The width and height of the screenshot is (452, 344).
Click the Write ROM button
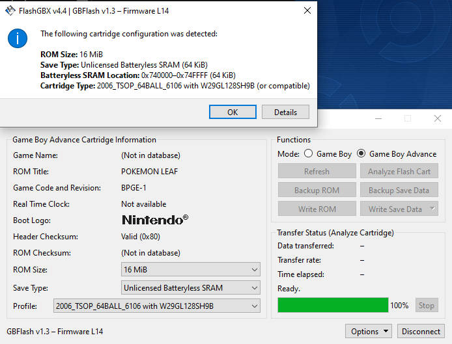click(x=317, y=209)
